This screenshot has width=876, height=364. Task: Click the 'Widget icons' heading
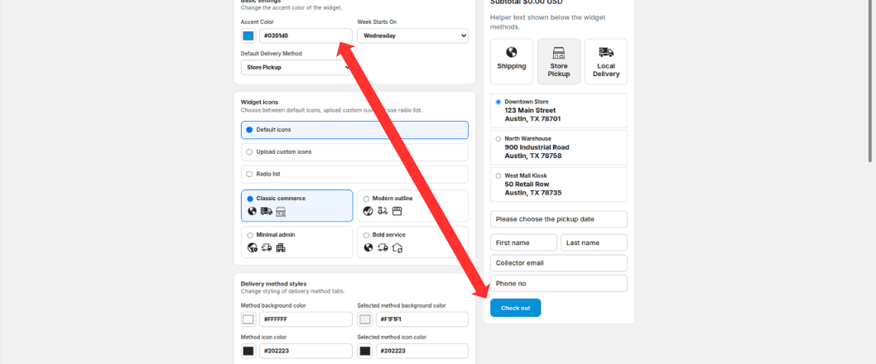coord(260,102)
